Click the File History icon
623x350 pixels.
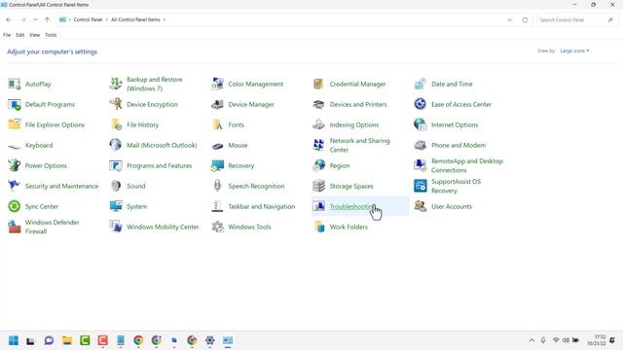pos(116,124)
